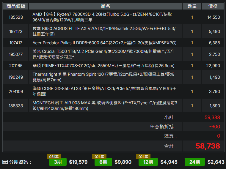The image size is (226, 169).
Task: Click product code 197417
Action: pyautogui.click(x=16, y=43)
